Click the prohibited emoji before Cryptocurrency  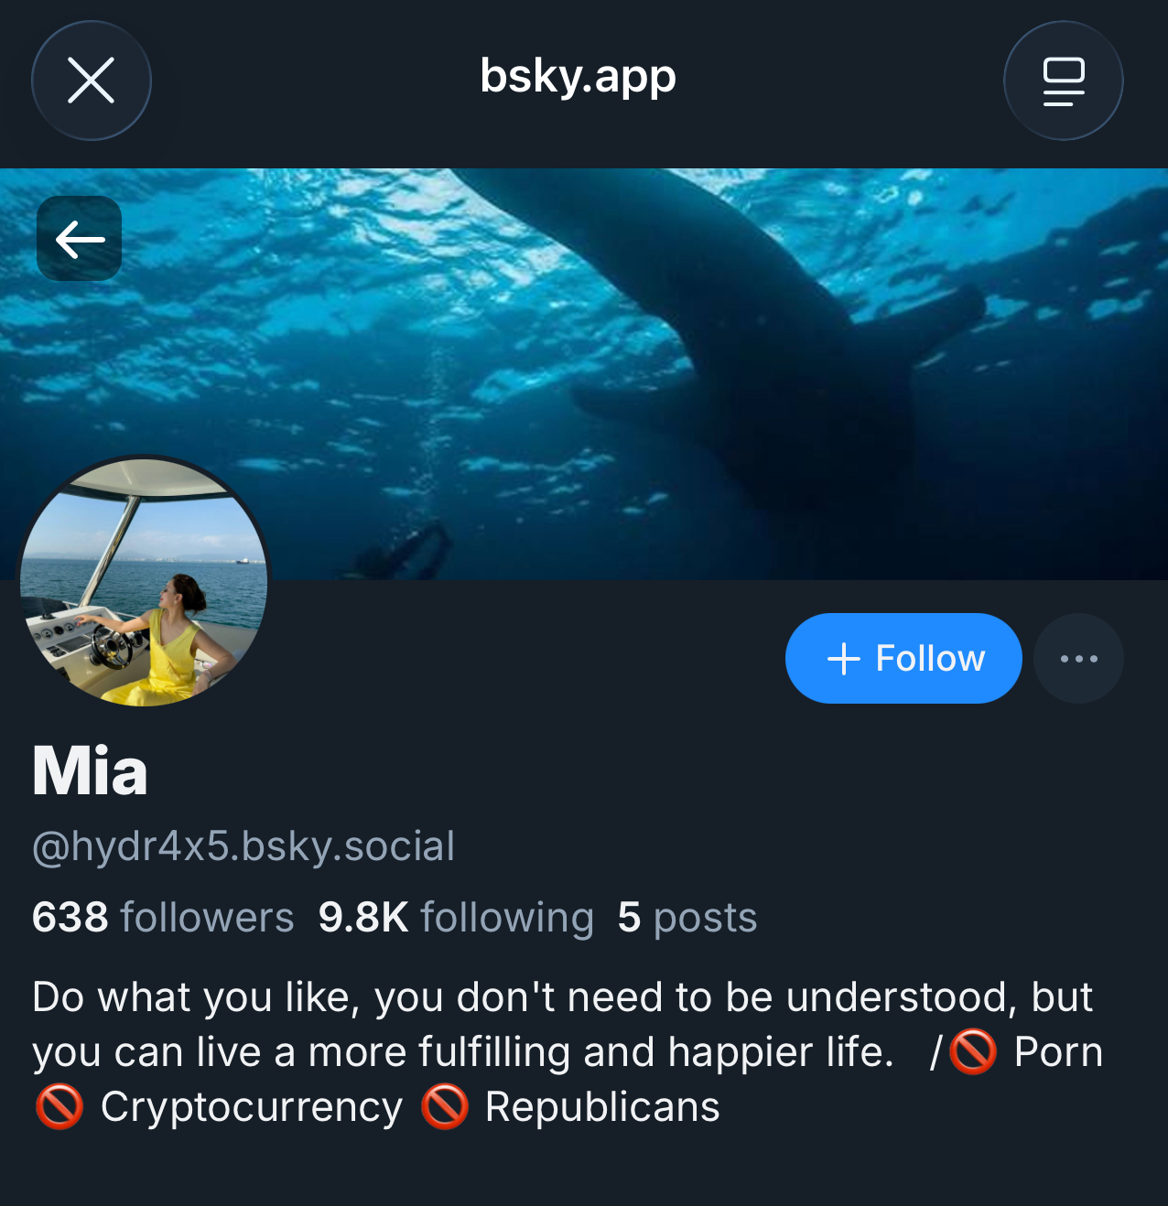pyautogui.click(x=59, y=1107)
